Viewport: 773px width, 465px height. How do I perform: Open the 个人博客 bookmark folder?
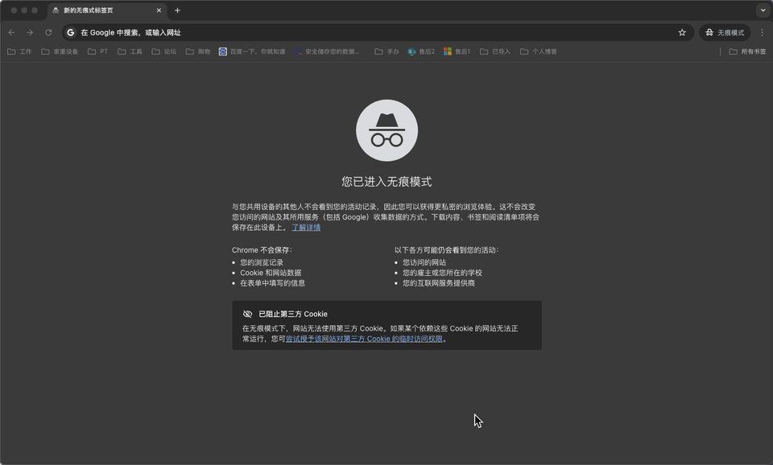pyautogui.click(x=539, y=51)
